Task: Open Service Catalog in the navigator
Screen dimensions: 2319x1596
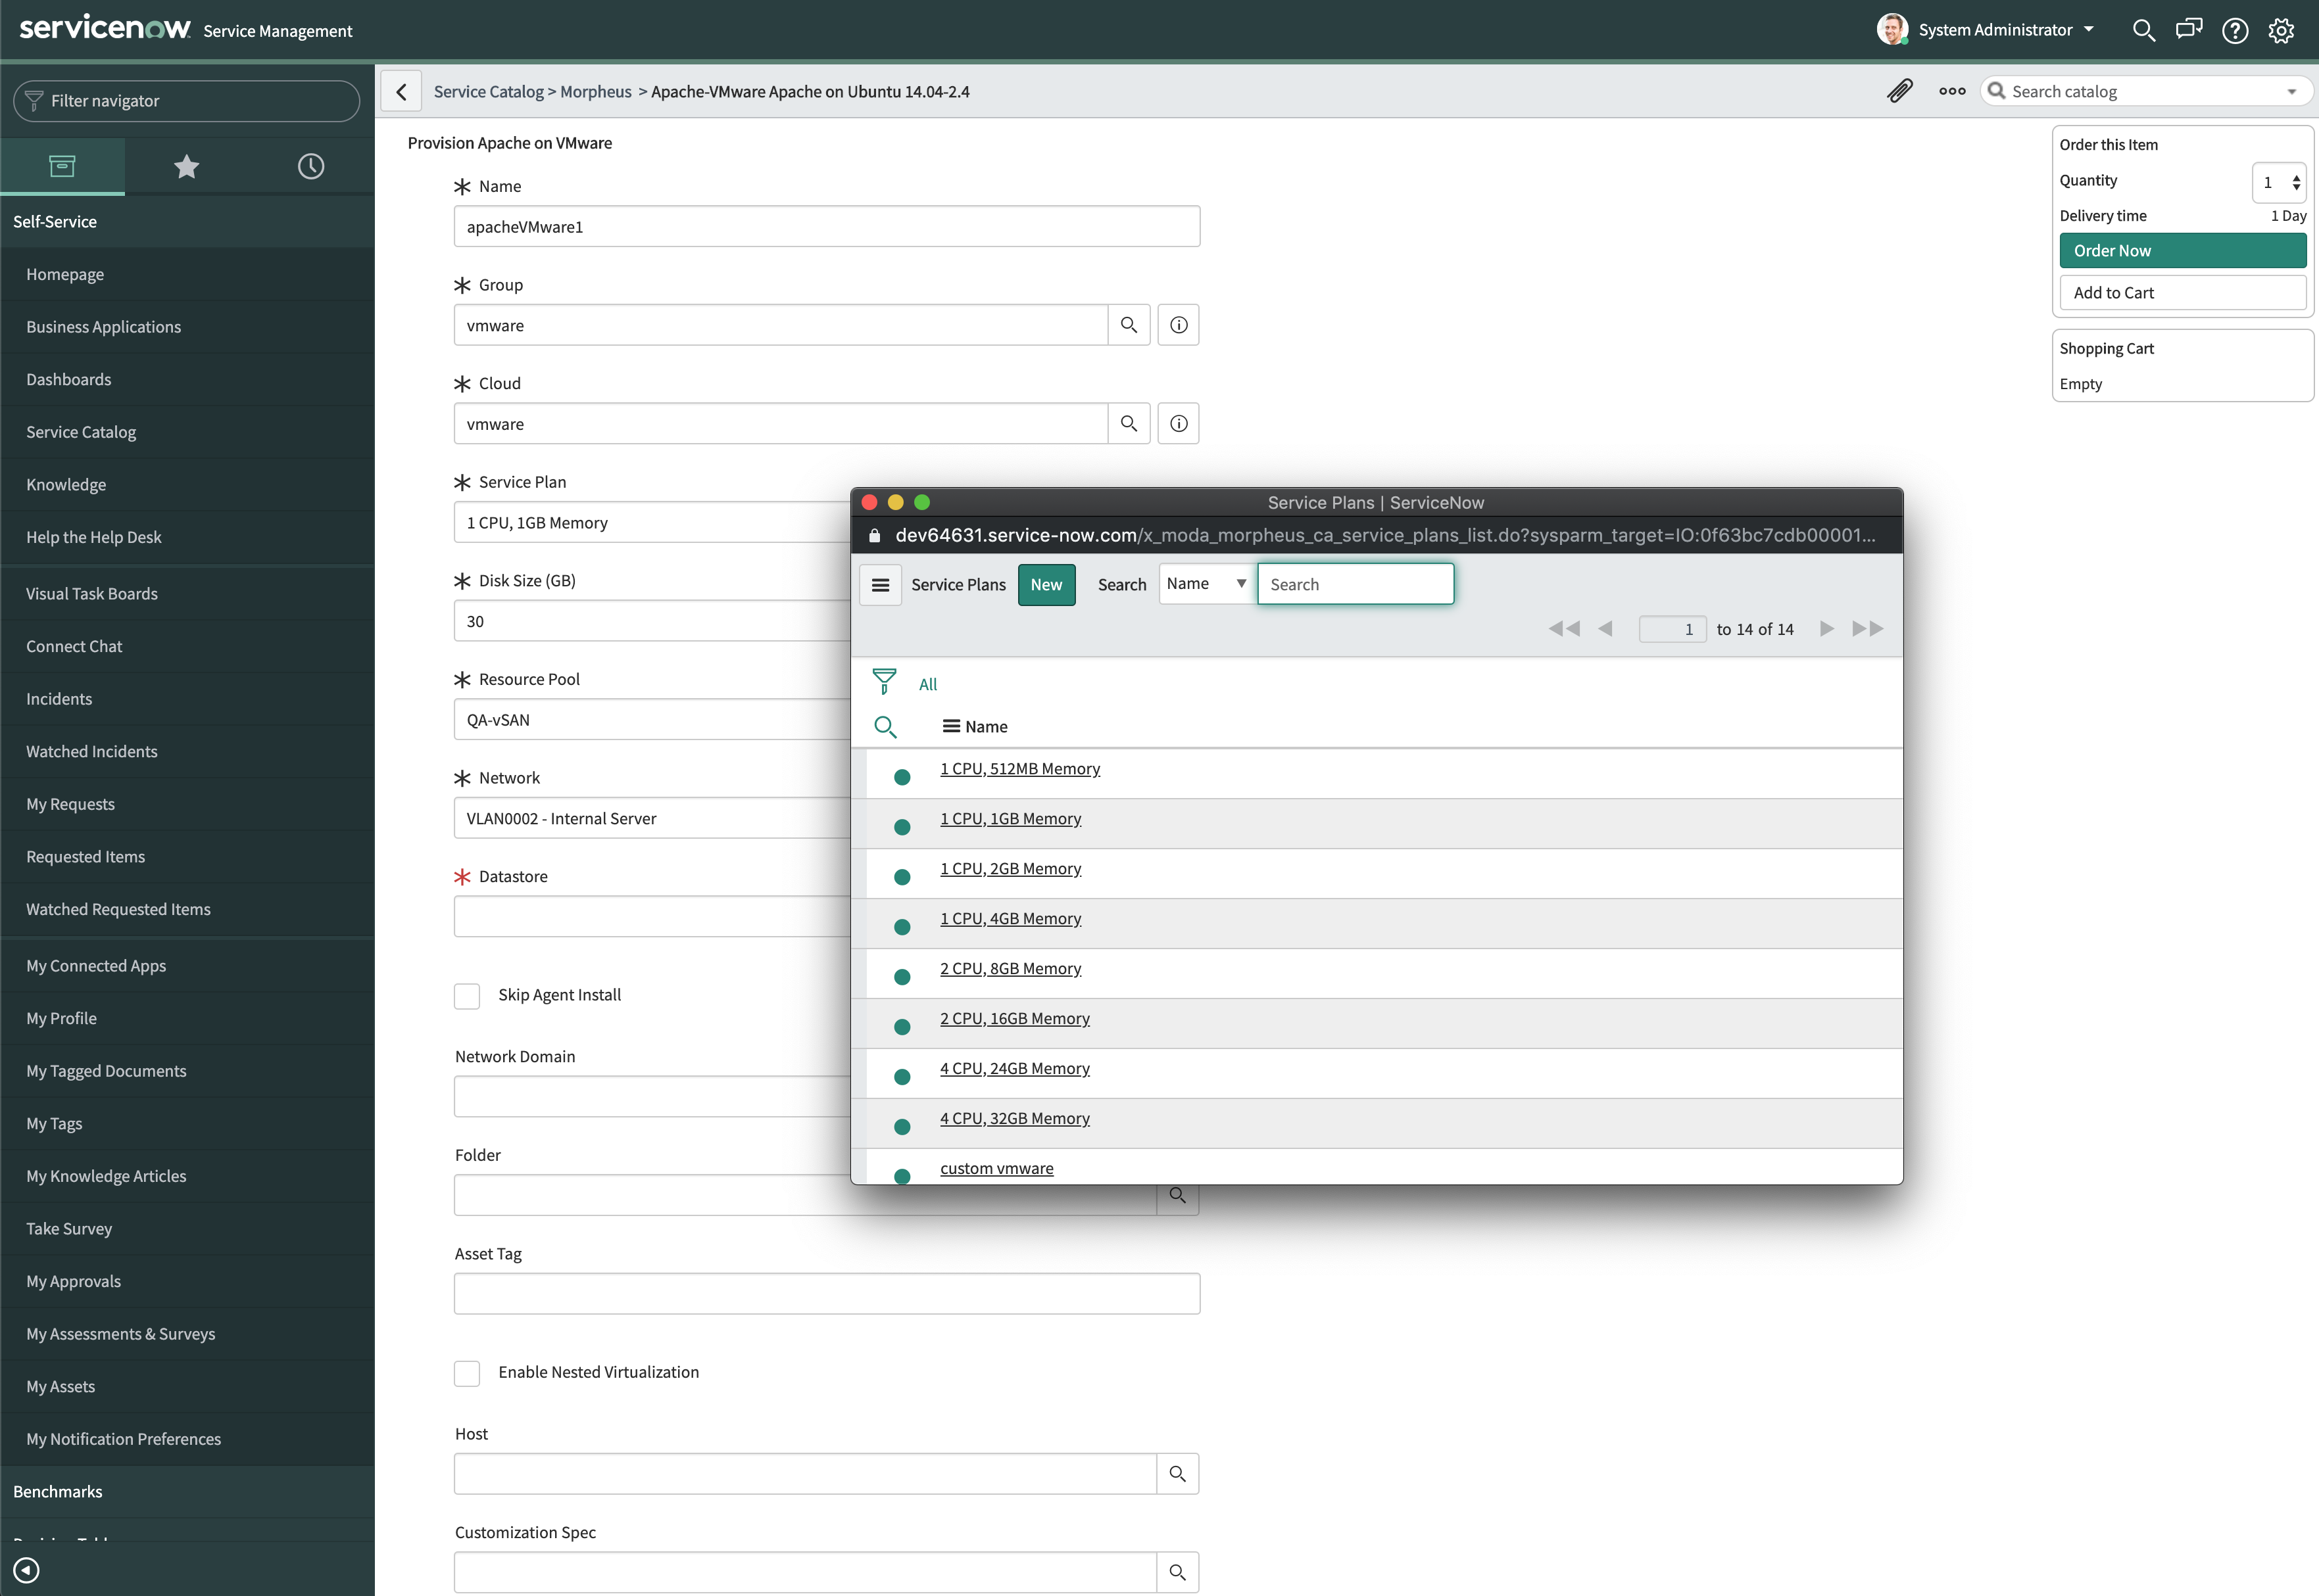Action: point(81,432)
